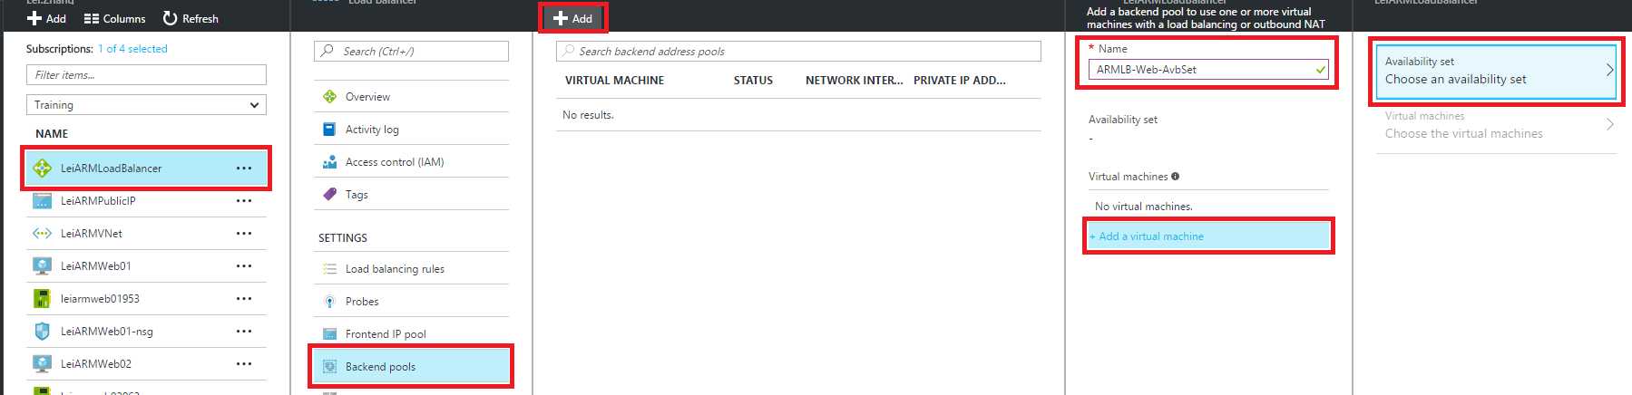This screenshot has width=1632, height=395.
Task: Open the Probes settings item
Action: point(411,302)
